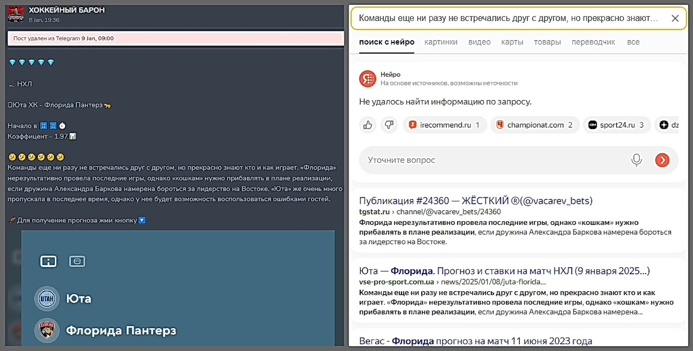Click the Нейро logo icon

point(368,79)
